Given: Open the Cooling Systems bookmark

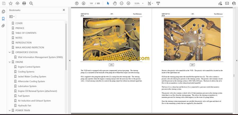Looking at the screenshot, I should click(x=26, y=72).
